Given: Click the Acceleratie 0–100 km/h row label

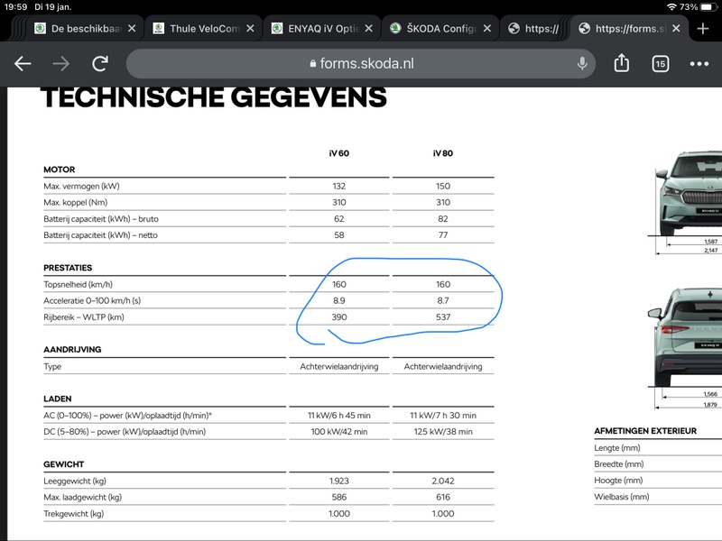Looking at the screenshot, I should click(92, 300).
